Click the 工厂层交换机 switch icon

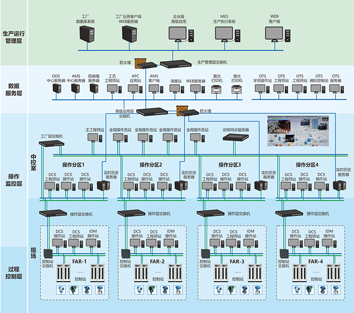coord(52,142)
